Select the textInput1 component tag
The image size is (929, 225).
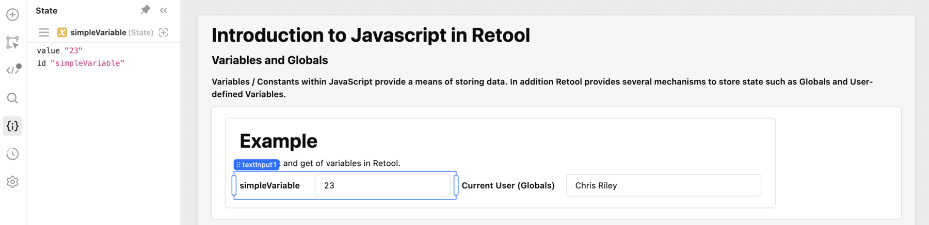pos(257,165)
